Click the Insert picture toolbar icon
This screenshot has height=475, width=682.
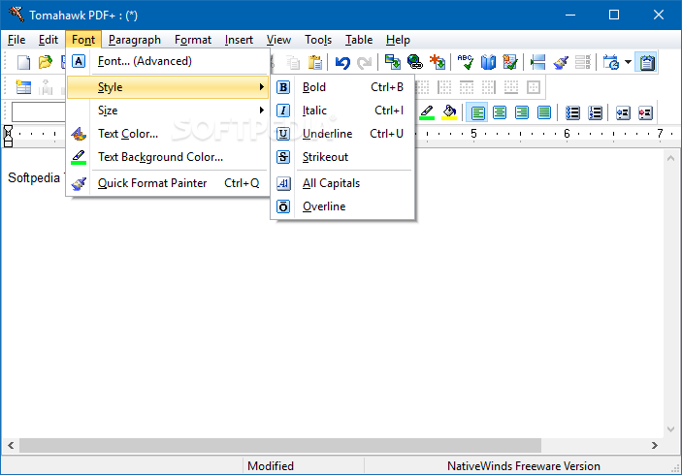point(393,63)
